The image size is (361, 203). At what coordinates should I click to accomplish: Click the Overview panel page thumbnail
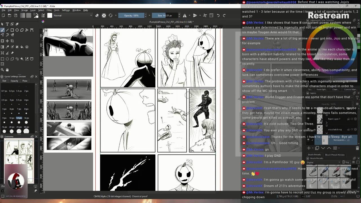pos(19,161)
